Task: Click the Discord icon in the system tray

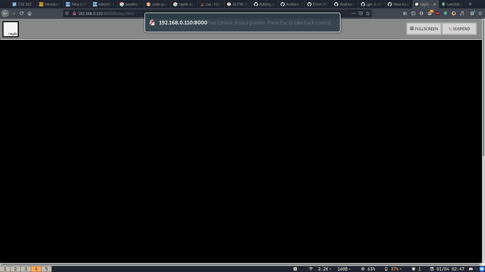Action: coord(471,269)
